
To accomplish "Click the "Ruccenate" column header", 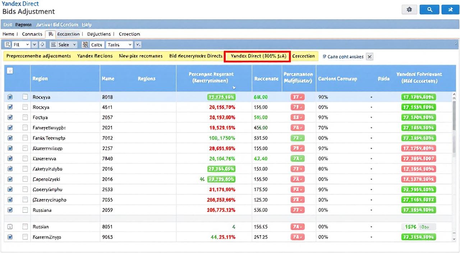I will (x=266, y=78).
